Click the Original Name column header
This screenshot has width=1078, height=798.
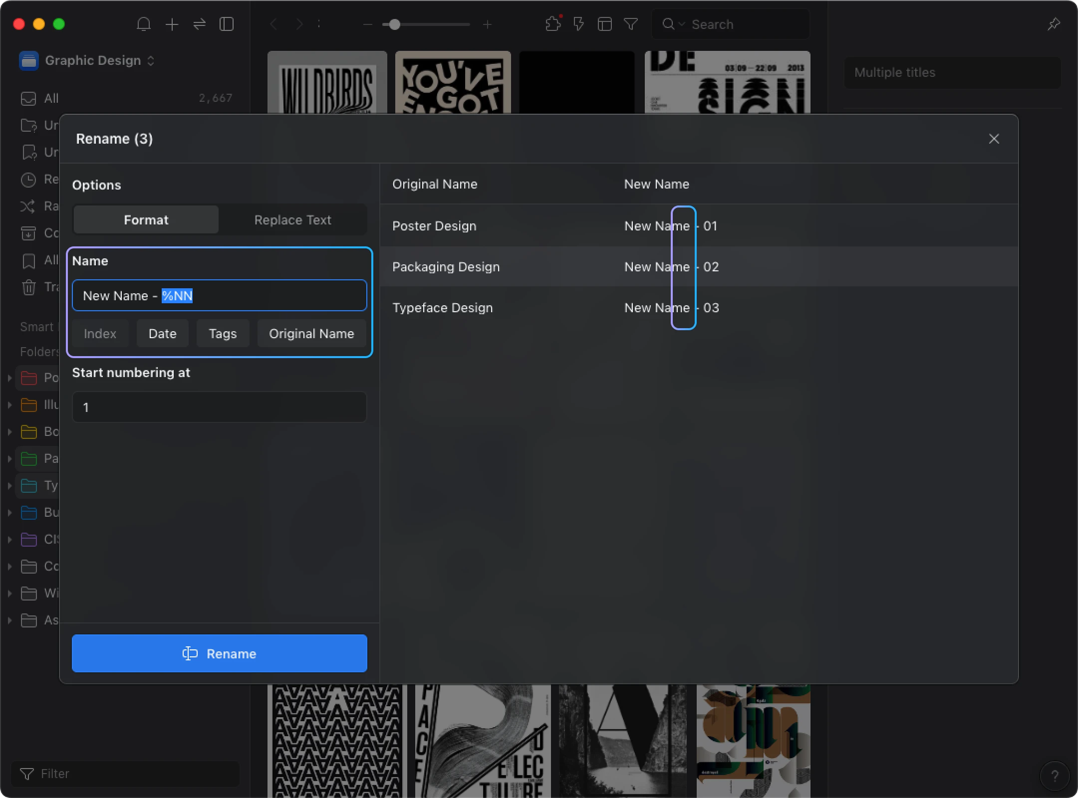[435, 184]
